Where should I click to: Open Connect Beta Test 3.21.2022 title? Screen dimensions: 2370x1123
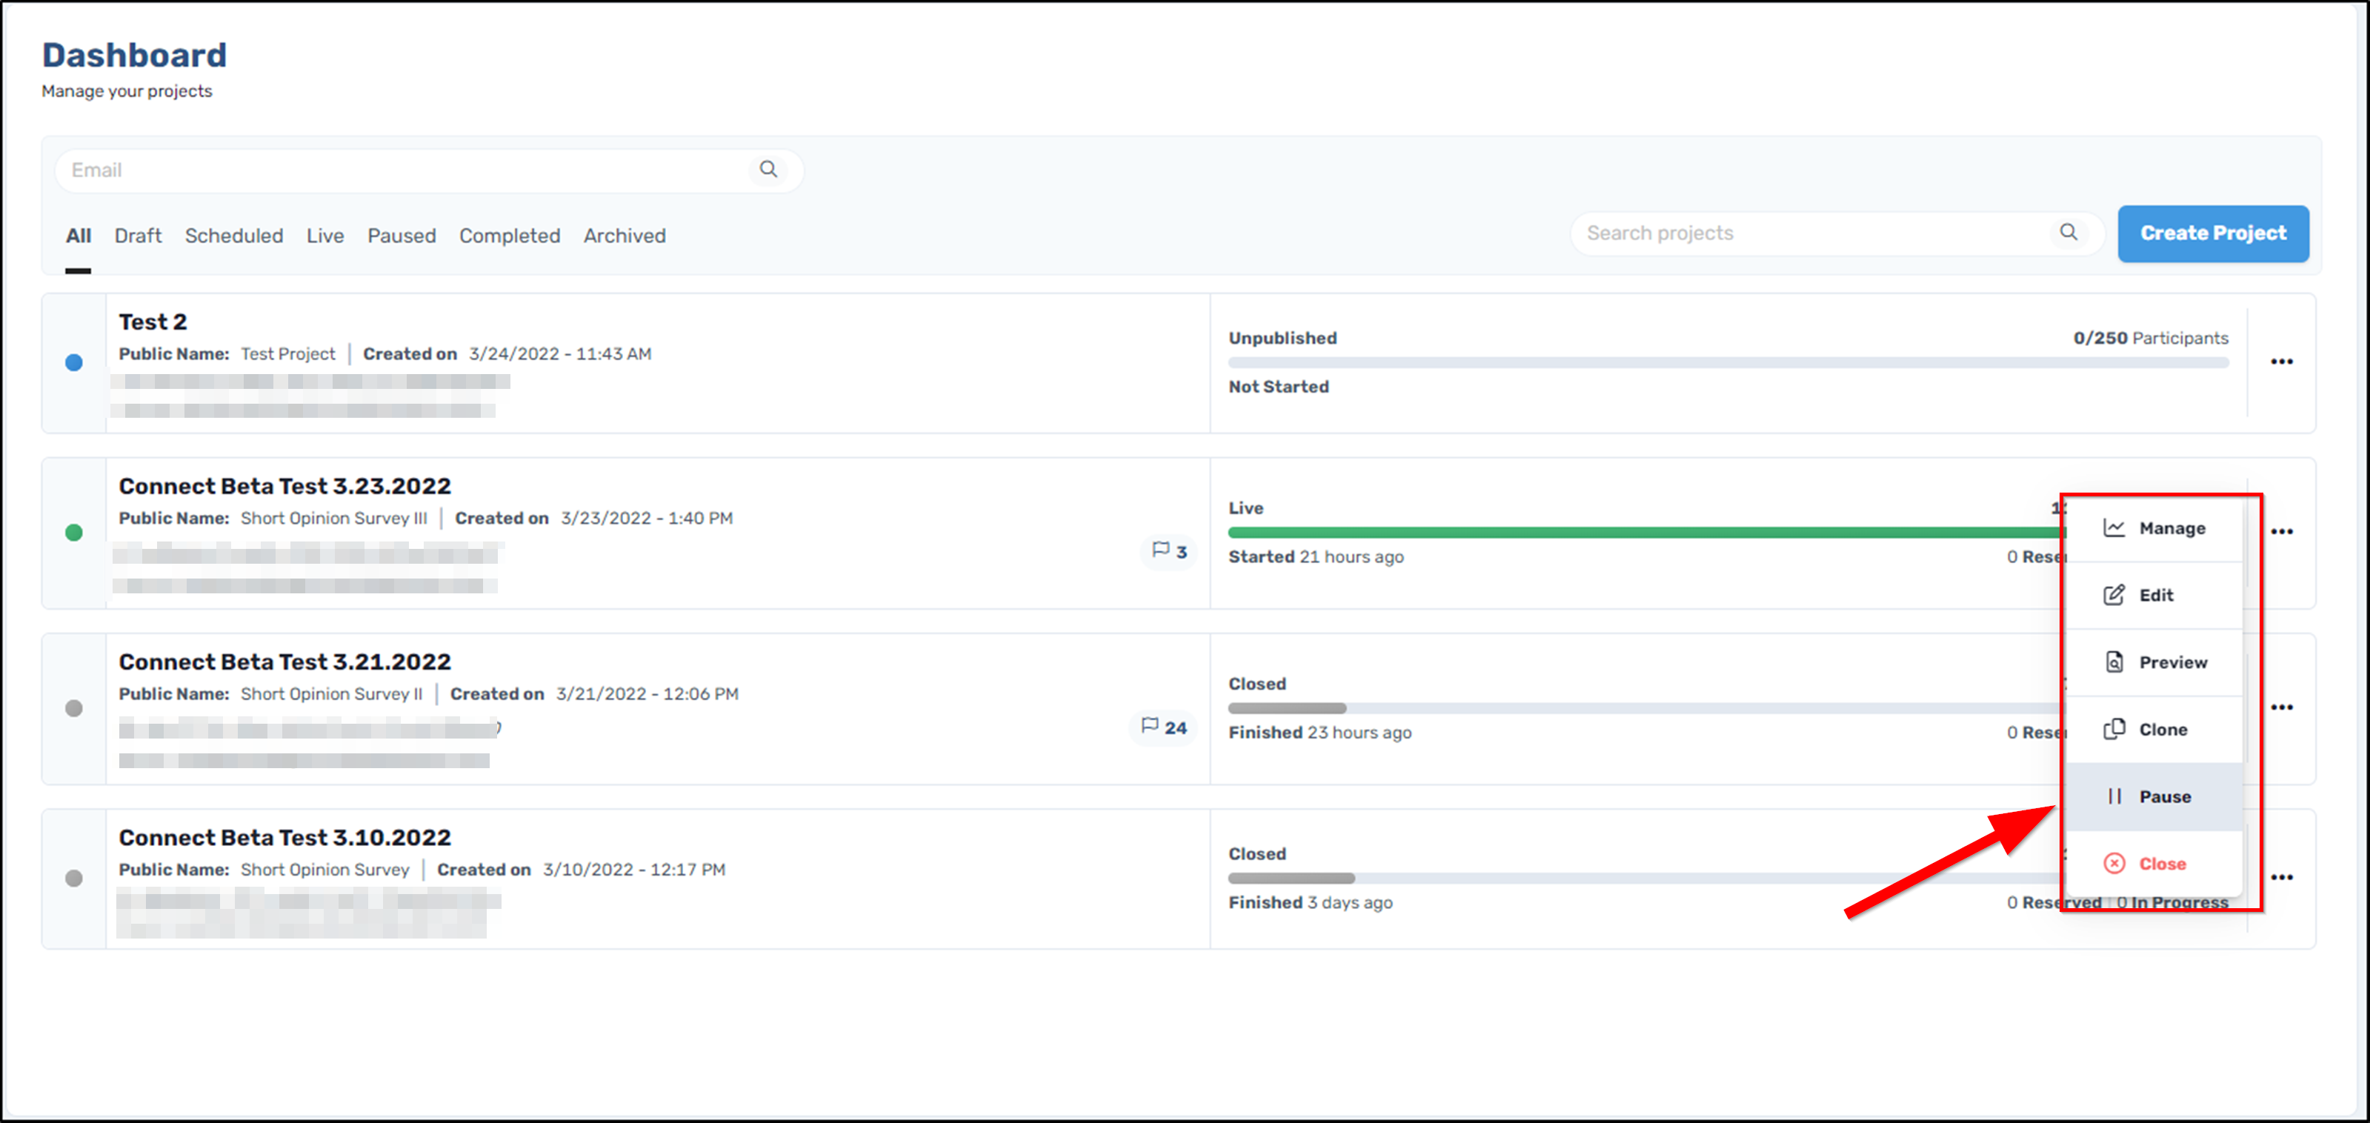tap(284, 662)
